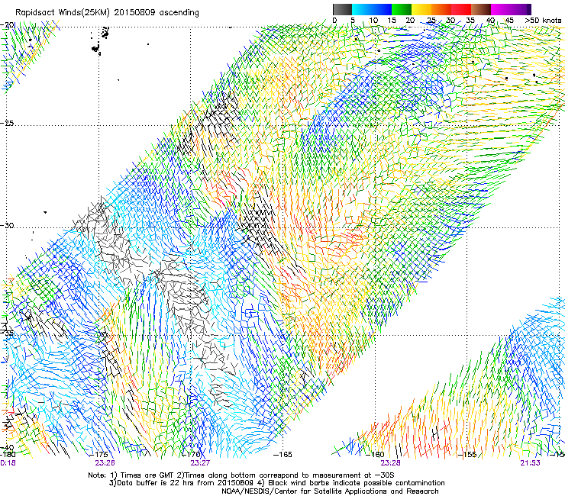Click the title text 'Rapidscat Winds(25KM) 20150809 ascending'
Viewport: 565px width, 496px height.
[107, 13]
